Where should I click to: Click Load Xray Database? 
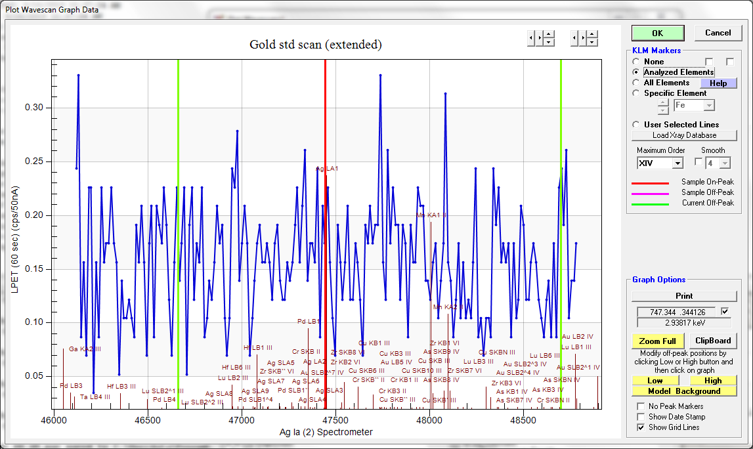683,135
